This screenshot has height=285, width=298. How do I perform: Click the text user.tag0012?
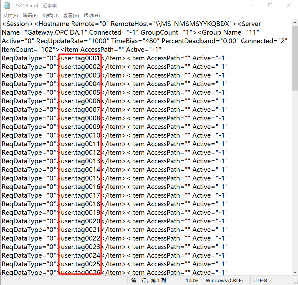(80, 153)
